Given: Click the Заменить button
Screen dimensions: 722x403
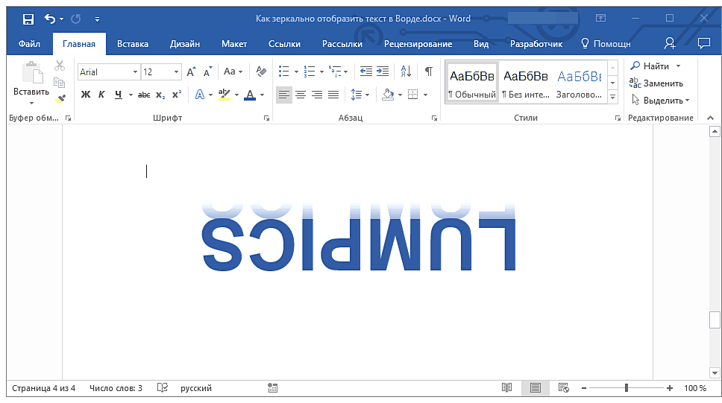Looking at the screenshot, I should (656, 83).
